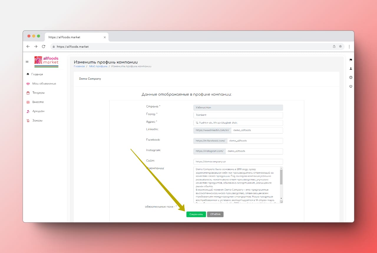Open the user profile icon in the right rail

[x=351, y=69]
